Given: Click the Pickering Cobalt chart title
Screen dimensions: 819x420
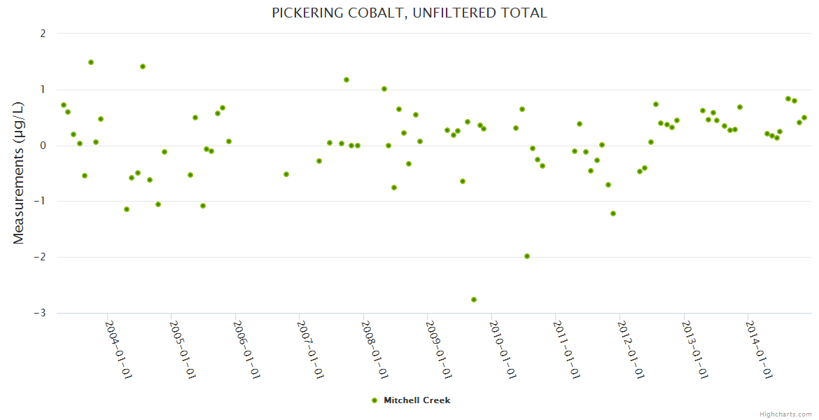Looking at the screenshot, I should point(409,13).
